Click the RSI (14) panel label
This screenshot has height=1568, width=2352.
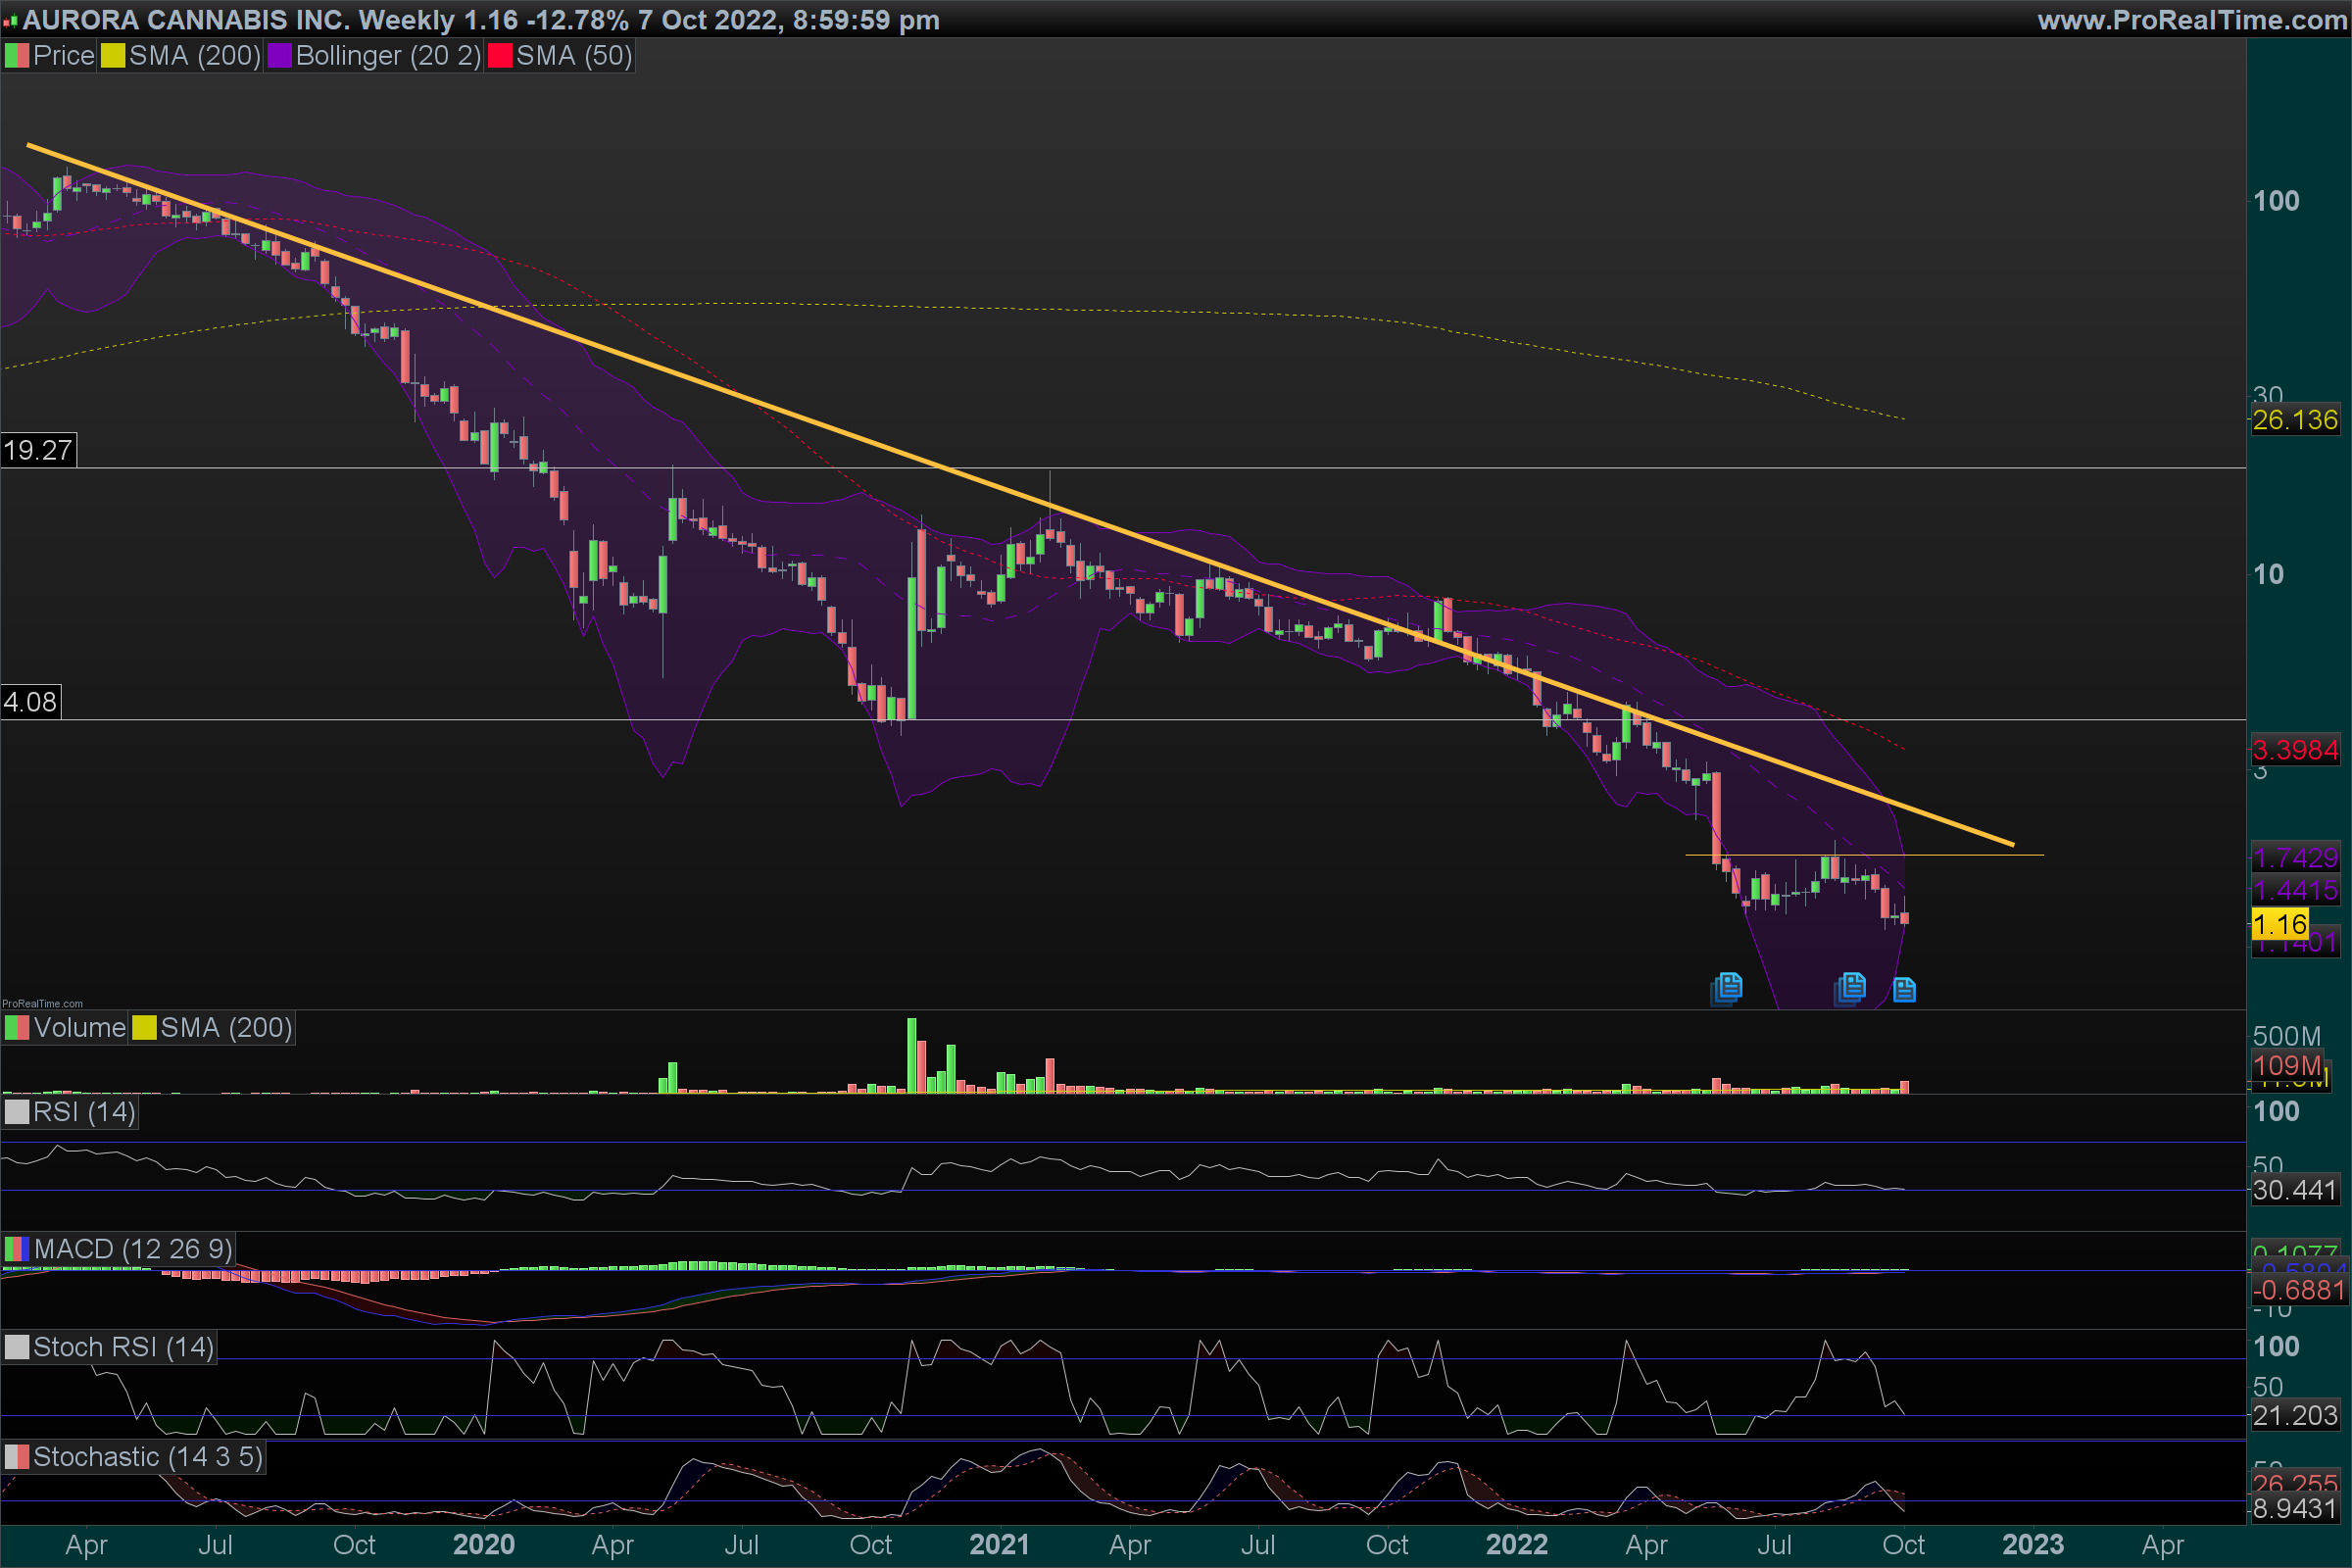pyautogui.click(x=84, y=1112)
